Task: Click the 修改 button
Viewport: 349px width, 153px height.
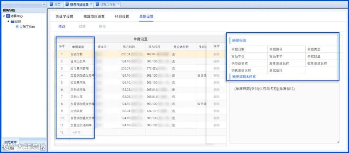Action: 62,26
